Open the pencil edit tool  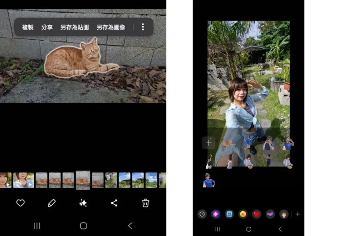(51, 203)
